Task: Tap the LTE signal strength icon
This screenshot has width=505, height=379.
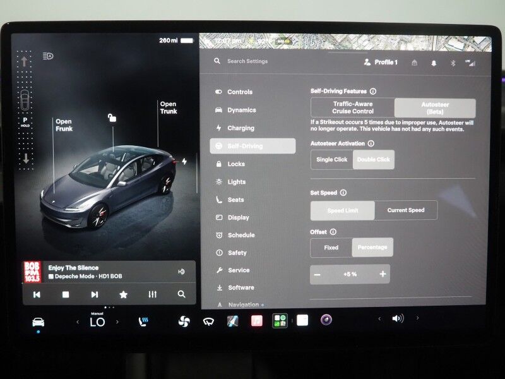Action: click(x=470, y=63)
